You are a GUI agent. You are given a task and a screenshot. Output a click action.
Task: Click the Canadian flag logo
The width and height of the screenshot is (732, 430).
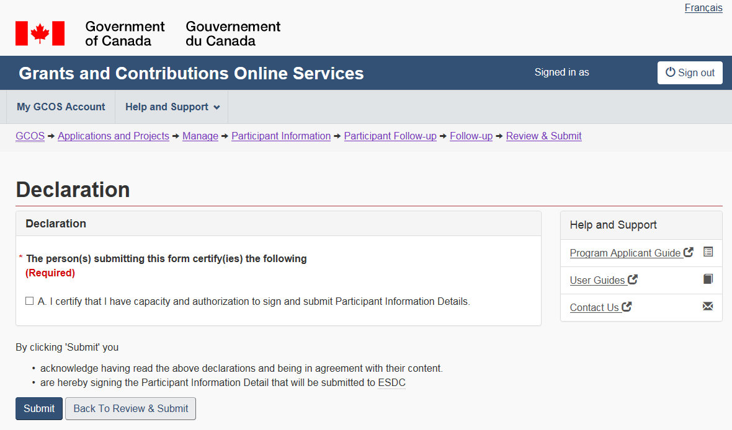point(40,33)
